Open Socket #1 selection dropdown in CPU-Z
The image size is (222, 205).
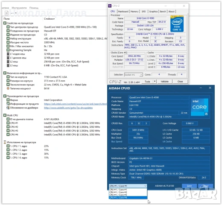(x=134, y=75)
